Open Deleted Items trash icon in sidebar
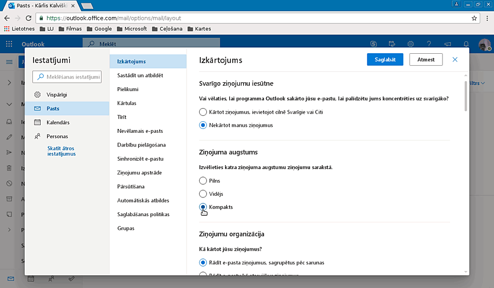This screenshot has width=494, height=288. [x=9, y=168]
